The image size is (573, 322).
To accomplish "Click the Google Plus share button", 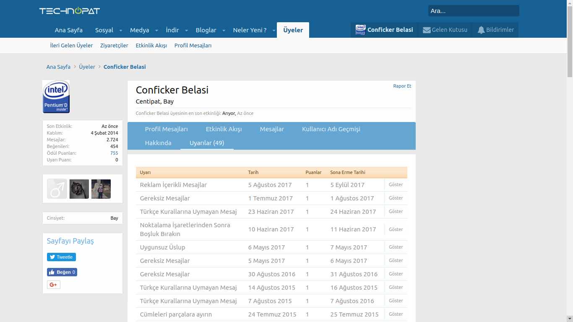I will (54, 285).
